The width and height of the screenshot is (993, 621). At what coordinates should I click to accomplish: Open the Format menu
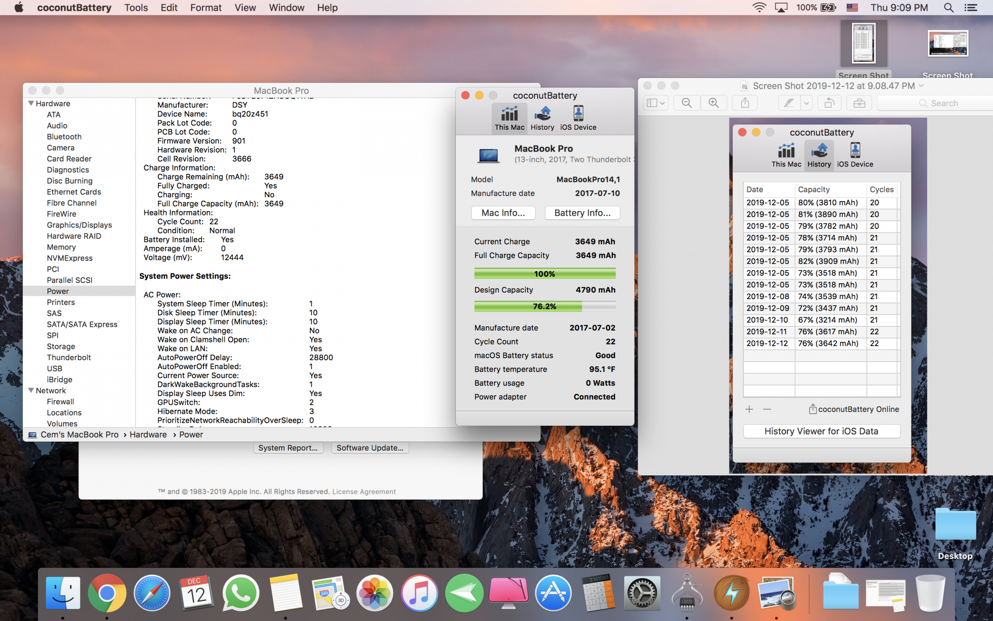coord(206,7)
